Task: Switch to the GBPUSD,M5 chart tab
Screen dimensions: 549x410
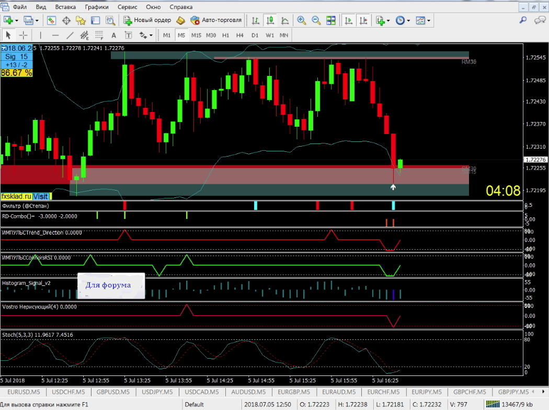Action: pyautogui.click(x=113, y=392)
